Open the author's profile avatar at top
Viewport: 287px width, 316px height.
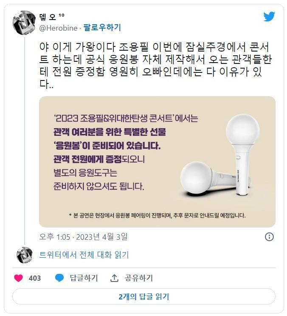[24, 23]
